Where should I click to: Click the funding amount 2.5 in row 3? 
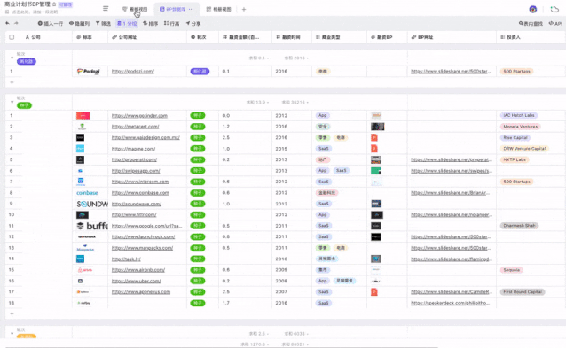click(226, 137)
